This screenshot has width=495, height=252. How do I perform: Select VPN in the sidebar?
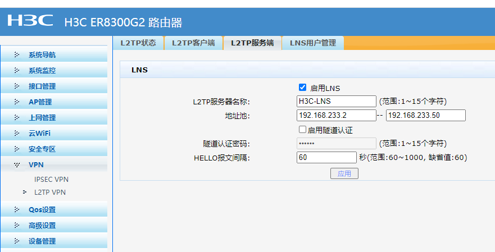click(x=54, y=164)
